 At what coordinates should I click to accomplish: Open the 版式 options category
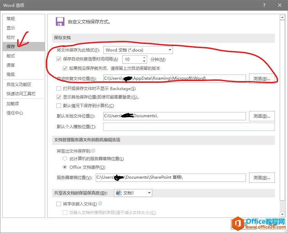pos(11,56)
